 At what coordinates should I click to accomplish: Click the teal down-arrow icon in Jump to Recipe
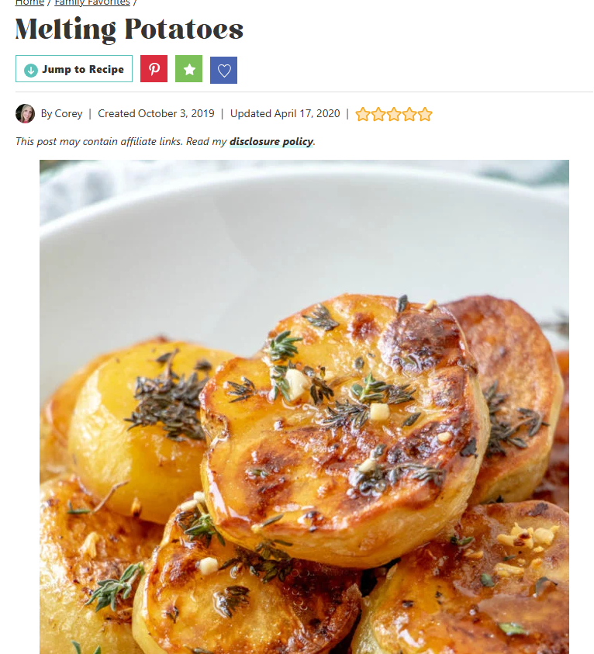tap(31, 70)
